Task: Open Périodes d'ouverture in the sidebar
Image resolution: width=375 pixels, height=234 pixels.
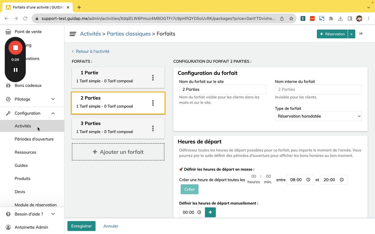Action: click(34, 139)
